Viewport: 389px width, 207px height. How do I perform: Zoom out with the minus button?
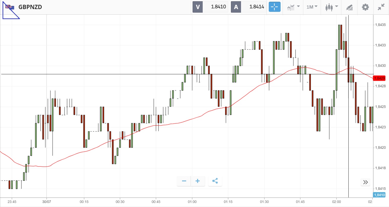[184, 181]
